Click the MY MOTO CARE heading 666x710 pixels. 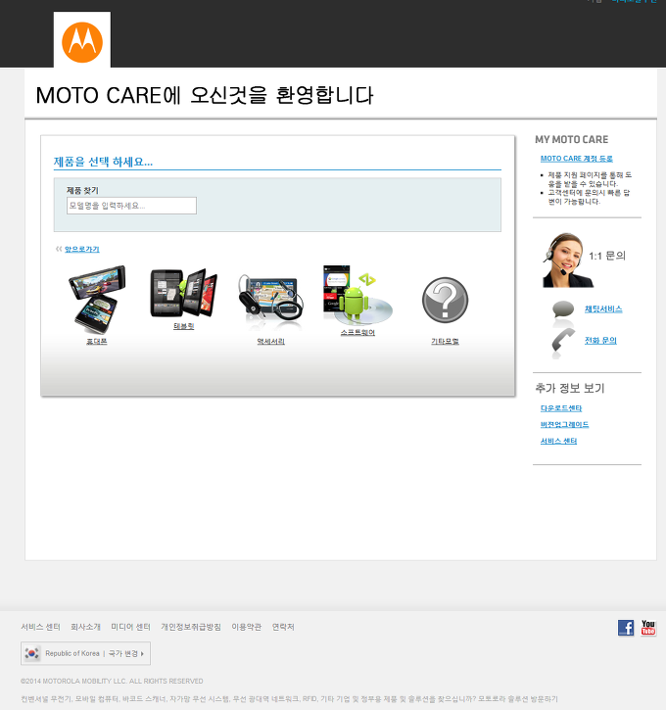(x=571, y=139)
